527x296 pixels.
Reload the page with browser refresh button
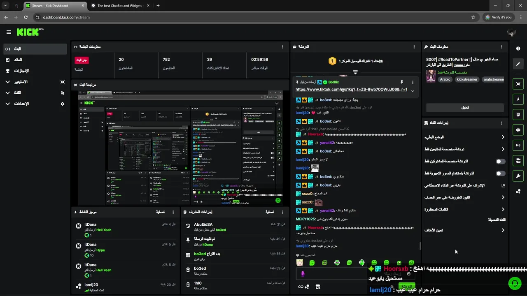coord(26,17)
